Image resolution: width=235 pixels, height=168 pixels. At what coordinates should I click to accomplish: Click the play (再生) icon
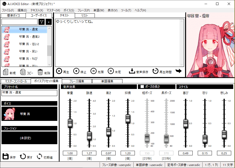coord(59,71)
